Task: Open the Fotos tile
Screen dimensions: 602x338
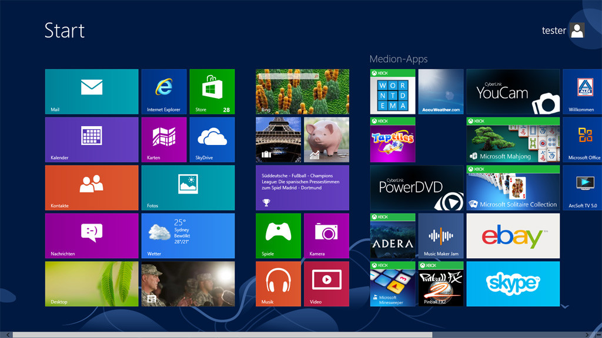Action: coord(188,188)
